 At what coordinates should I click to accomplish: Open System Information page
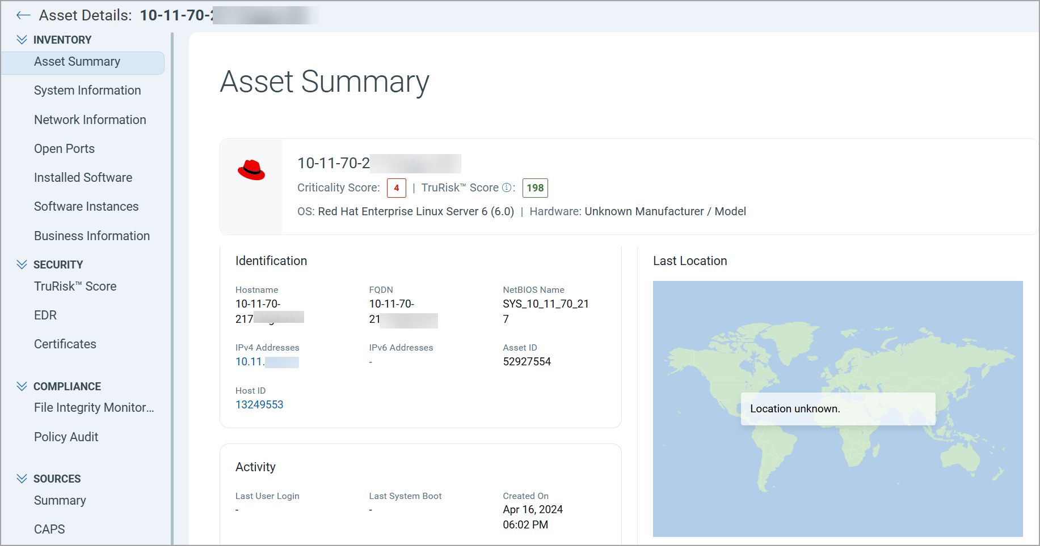pyautogui.click(x=87, y=90)
